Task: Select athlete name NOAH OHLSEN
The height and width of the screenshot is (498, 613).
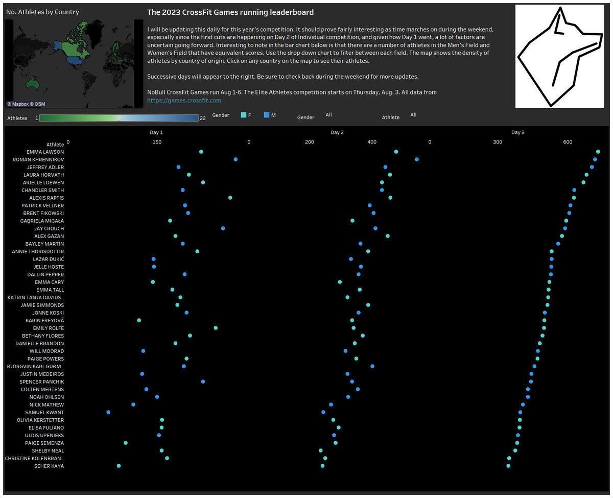Action: click(47, 397)
